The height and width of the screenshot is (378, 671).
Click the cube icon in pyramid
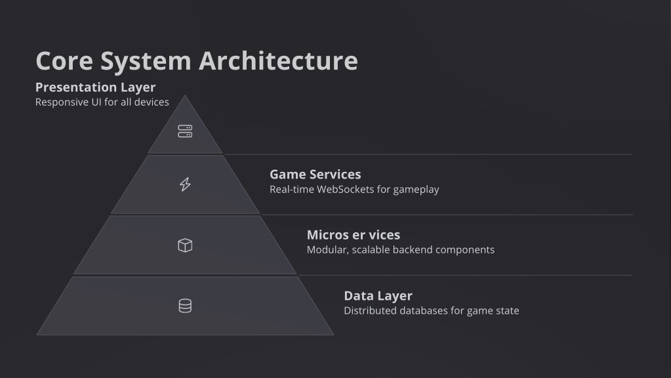[x=185, y=245]
